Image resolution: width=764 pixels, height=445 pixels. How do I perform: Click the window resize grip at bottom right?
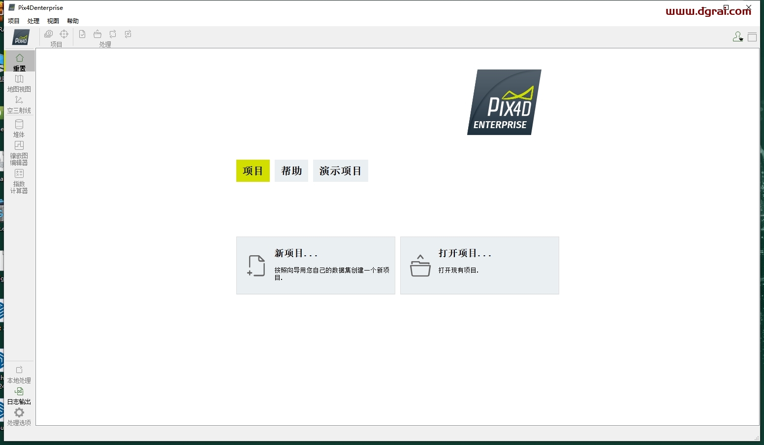757,438
